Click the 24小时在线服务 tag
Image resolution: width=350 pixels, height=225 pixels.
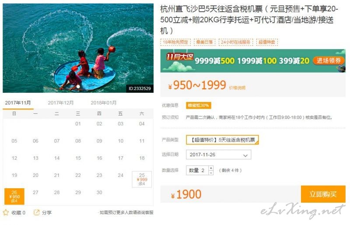236,42
